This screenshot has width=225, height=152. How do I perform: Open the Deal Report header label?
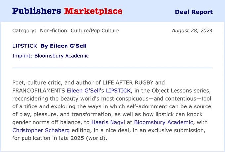pos(194,12)
